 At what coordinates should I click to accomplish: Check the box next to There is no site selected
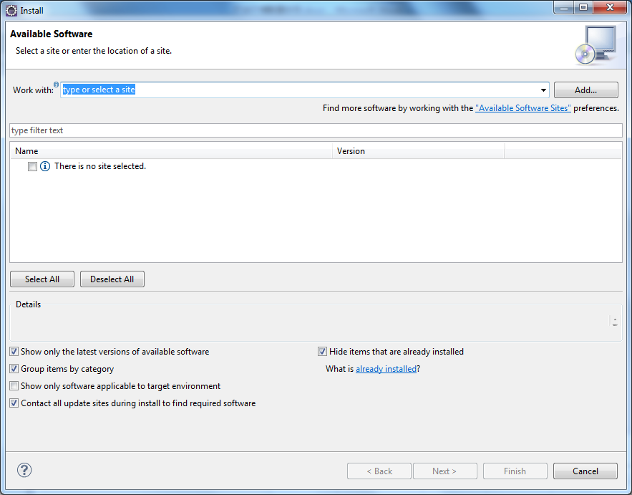(33, 166)
